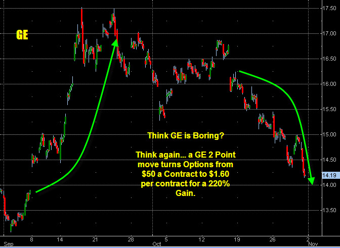The height and width of the screenshot is (248, 340).
Task: Select date 12 on the time axis
Action: [x=201, y=238]
